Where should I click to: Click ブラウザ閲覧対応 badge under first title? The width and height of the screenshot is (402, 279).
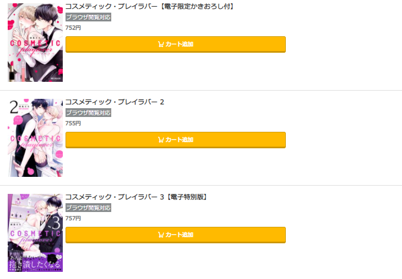click(x=89, y=17)
